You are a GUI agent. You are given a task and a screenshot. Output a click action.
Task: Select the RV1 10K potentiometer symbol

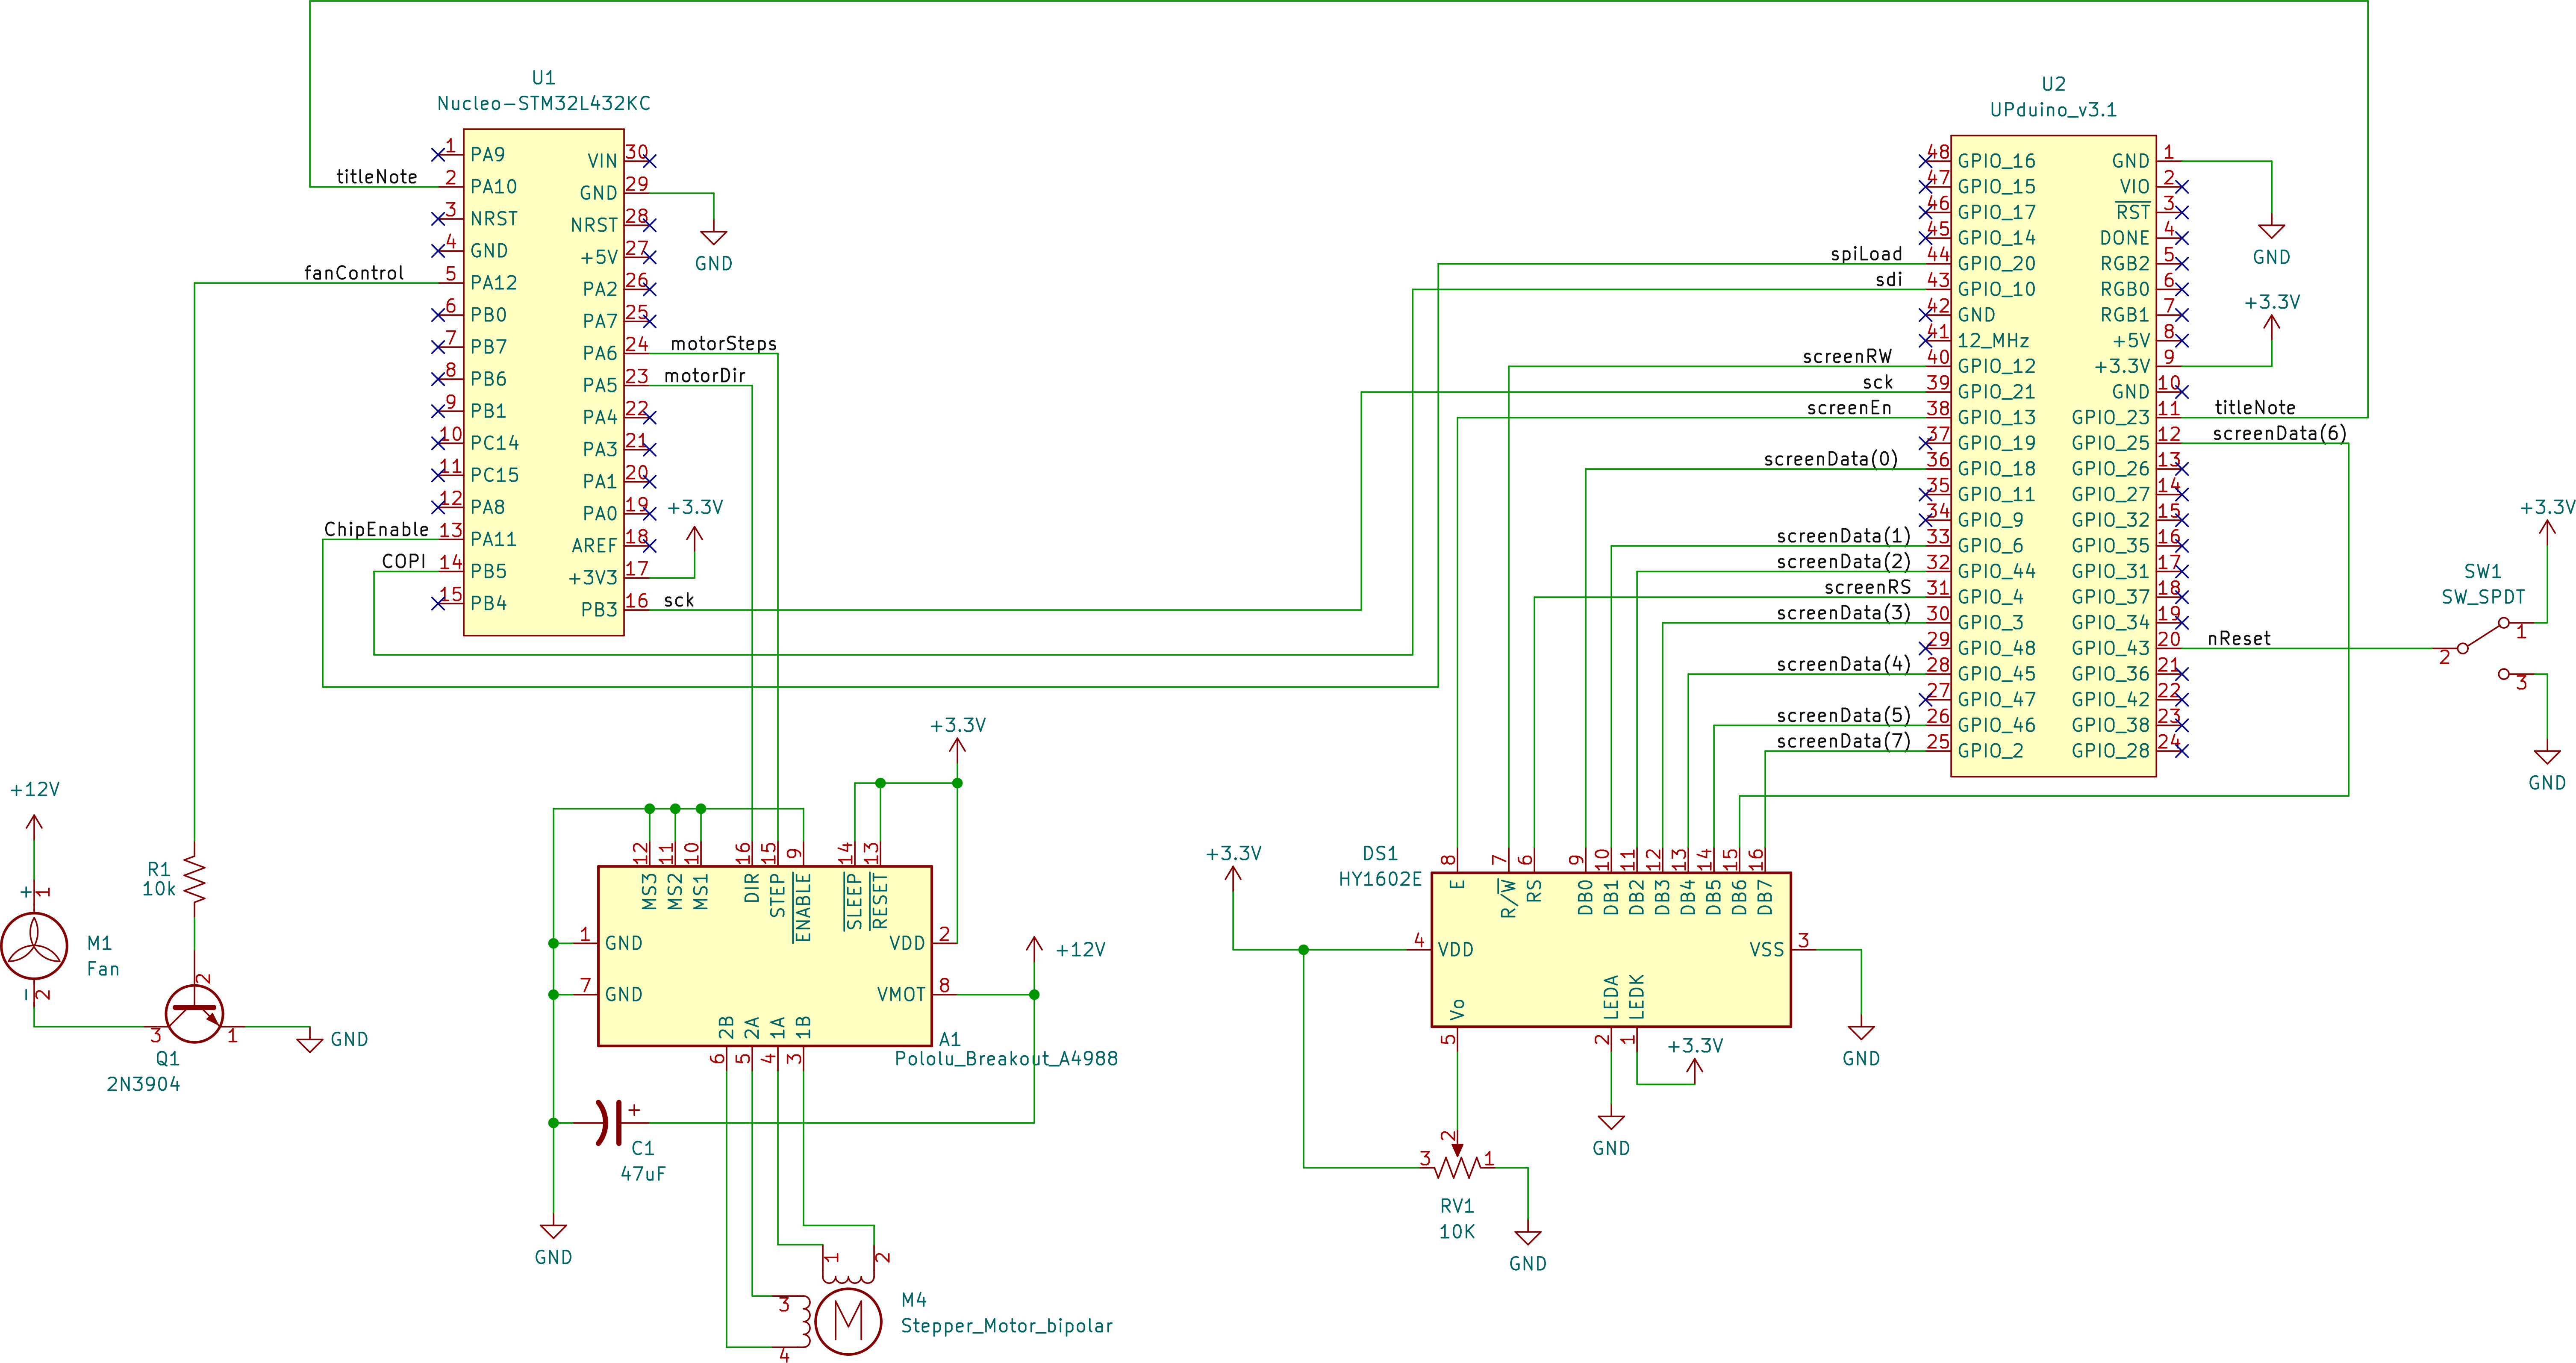tap(1457, 1160)
